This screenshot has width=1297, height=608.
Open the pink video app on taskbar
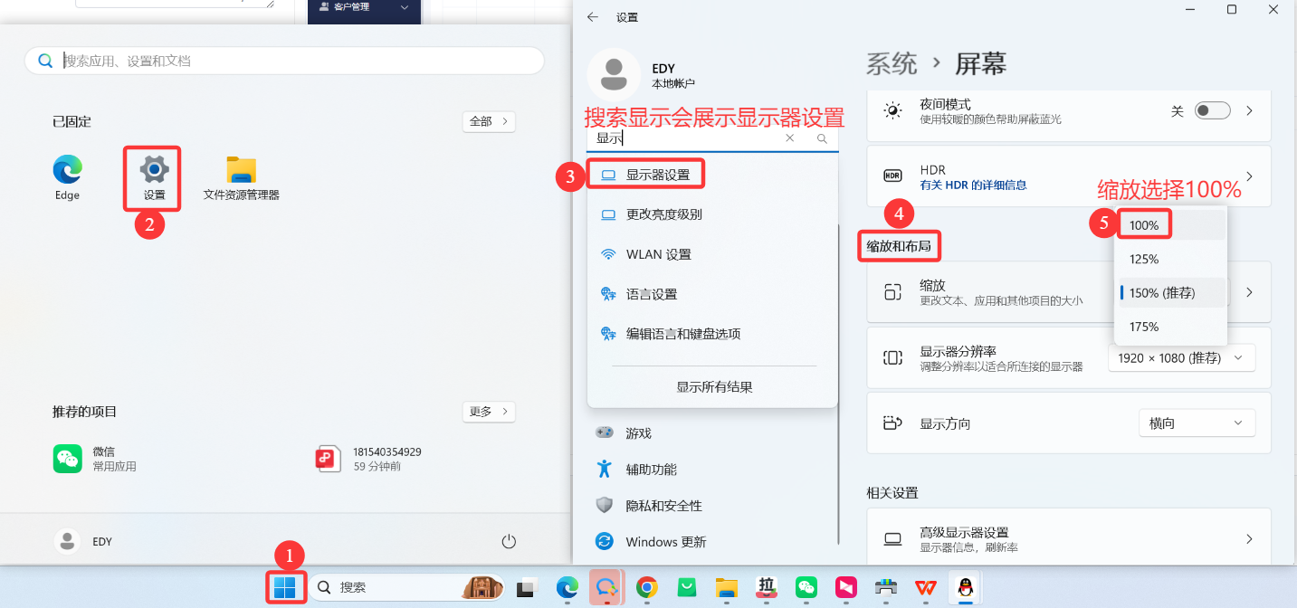(x=845, y=588)
